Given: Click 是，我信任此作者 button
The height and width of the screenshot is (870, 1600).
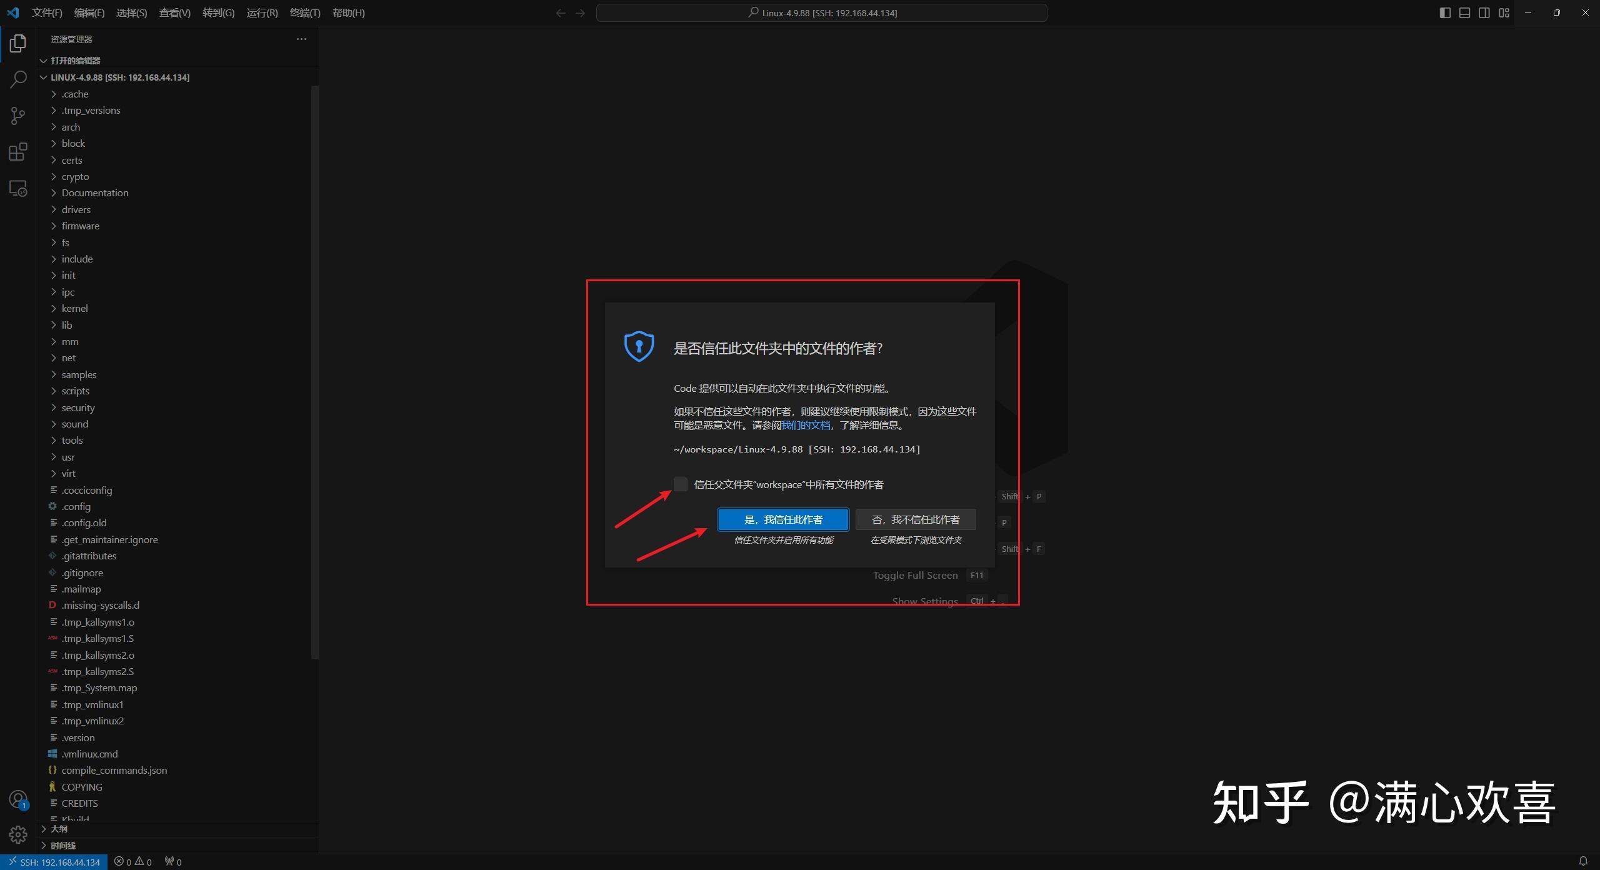Looking at the screenshot, I should point(783,519).
